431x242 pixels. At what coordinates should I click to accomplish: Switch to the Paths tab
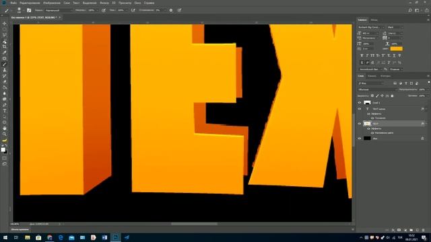point(385,76)
